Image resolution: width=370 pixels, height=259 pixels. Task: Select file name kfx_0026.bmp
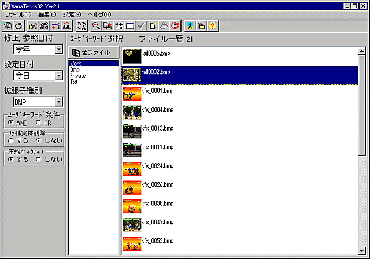(x=157, y=184)
